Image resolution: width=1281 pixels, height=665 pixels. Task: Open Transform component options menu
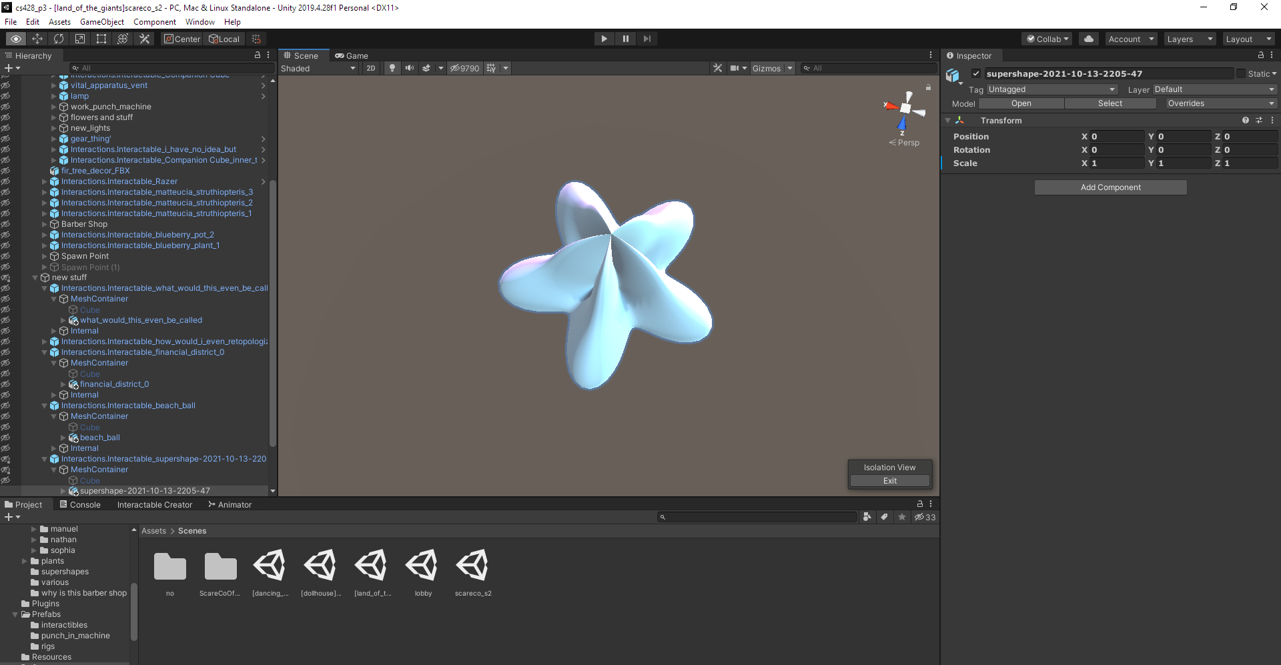(1272, 121)
